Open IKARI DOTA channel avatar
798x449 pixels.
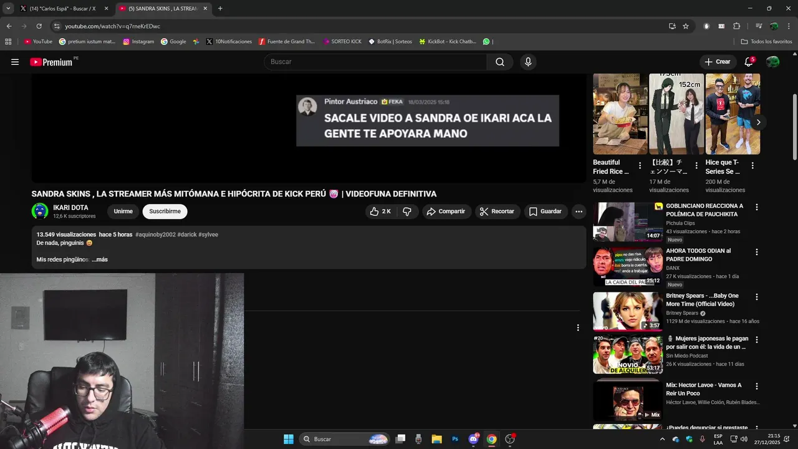point(40,211)
